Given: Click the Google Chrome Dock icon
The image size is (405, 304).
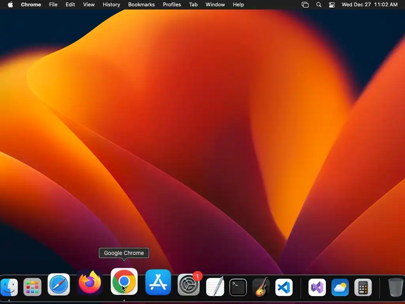Looking at the screenshot, I should [124, 281].
